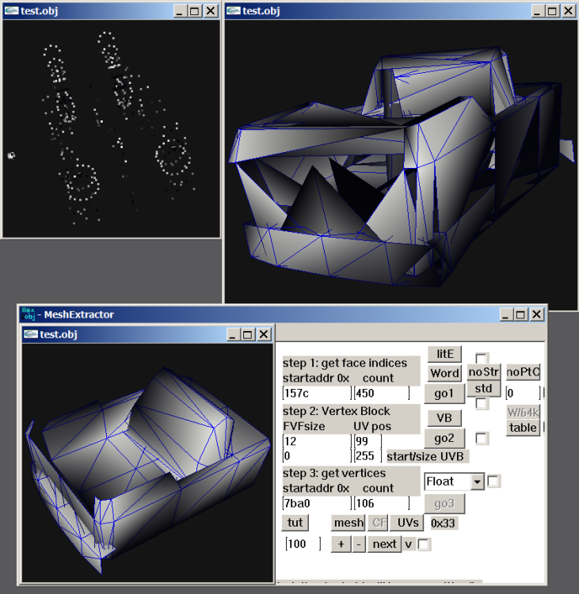
Task: Click the test.obj icon in large mesh window
Action: coord(234,10)
